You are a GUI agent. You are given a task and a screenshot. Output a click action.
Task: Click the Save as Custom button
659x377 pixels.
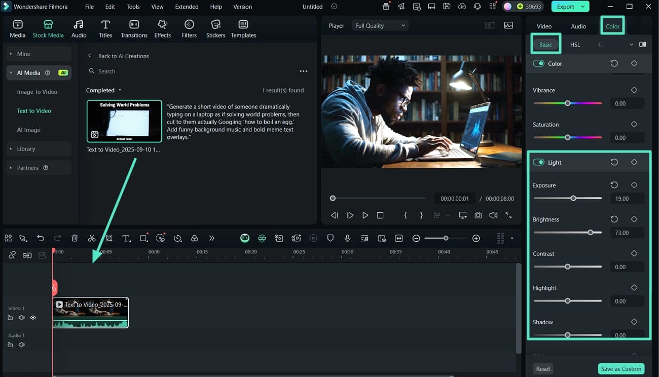(x=621, y=369)
